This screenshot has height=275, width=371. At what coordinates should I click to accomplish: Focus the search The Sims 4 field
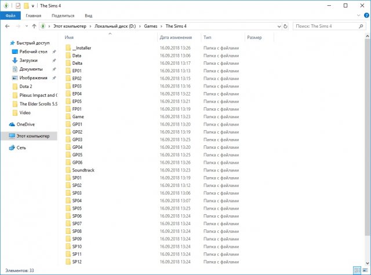[329, 26]
